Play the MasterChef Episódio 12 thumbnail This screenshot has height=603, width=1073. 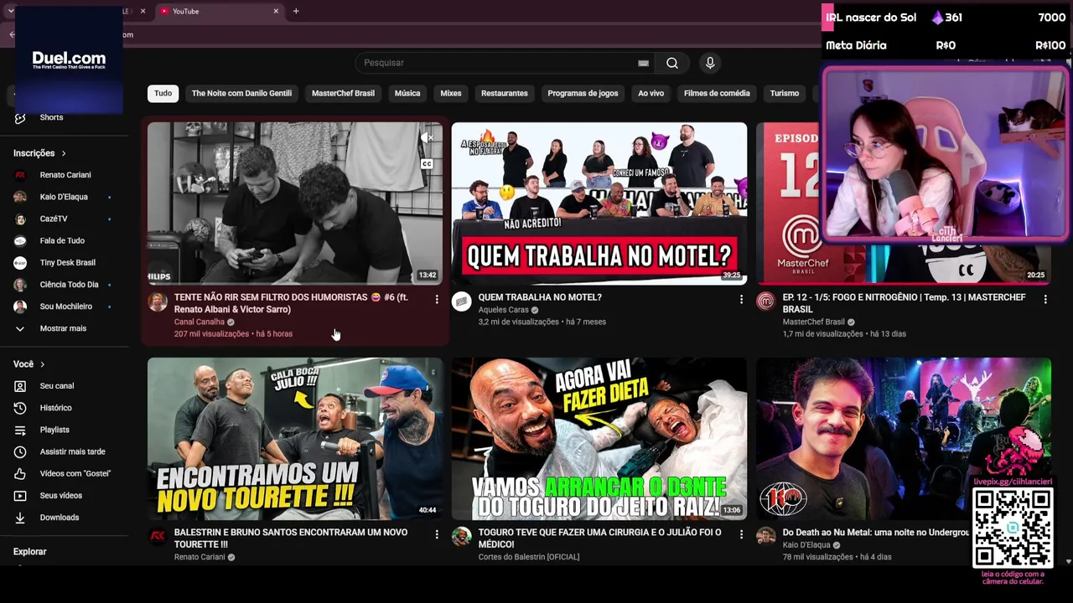coord(904,204)
